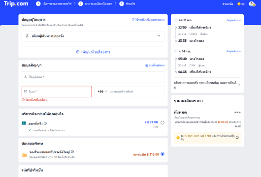The height and width of the screenshot is (177, 261).
Task: Open the user profile avatar
Action: [252, 4]
